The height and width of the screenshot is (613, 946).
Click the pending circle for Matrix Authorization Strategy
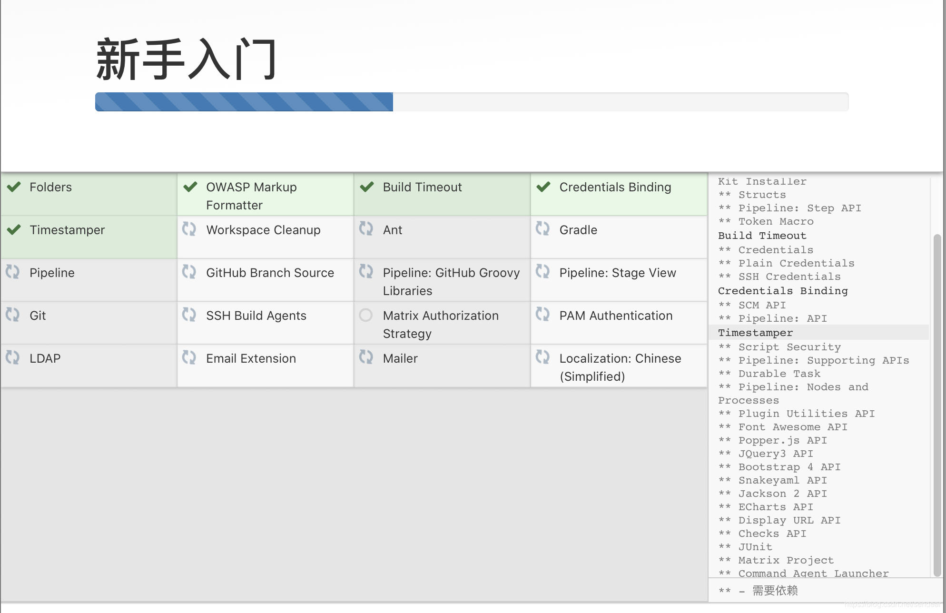[x=366, y=315]
